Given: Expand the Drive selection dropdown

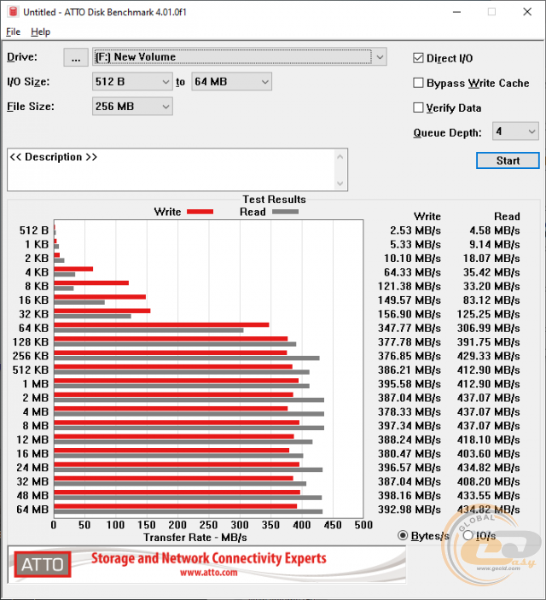Looking at the screenshot, I should click(x=380, y=57).
